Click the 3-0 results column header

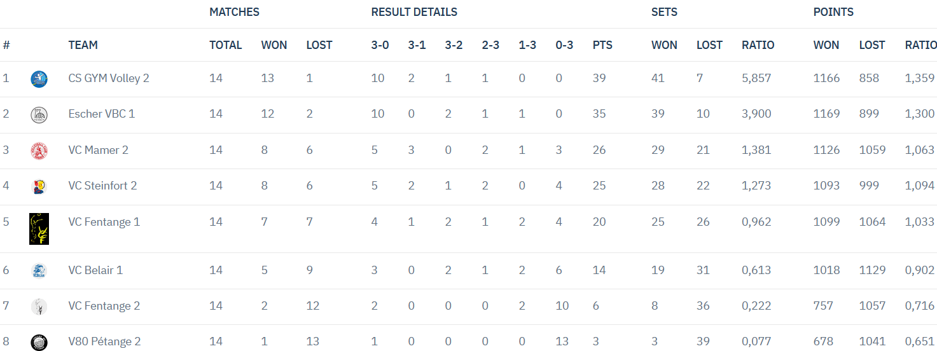380,45
